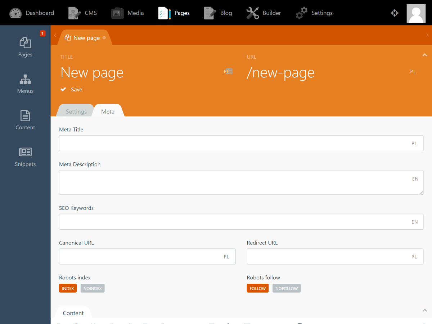Focus the SEO Keywords input
Image resolution: width=432 pixels, height=324 pixels.
pos(241,222)
